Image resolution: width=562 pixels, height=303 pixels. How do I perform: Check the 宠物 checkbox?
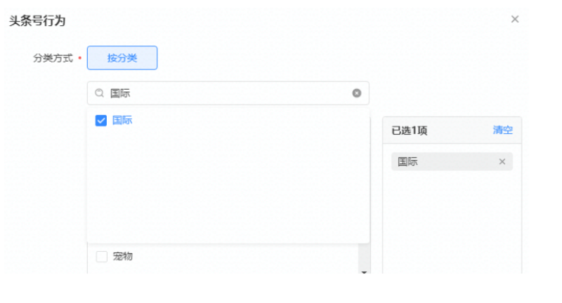coord(102,257)
